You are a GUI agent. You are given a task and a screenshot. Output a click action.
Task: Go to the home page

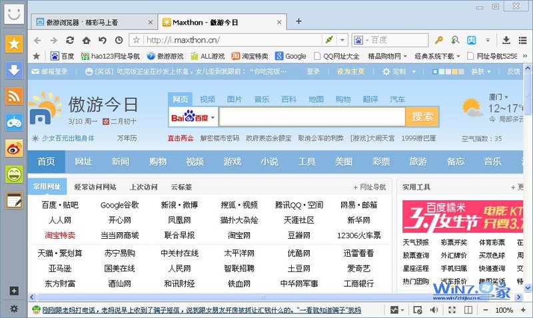click(x=87, y=41)
